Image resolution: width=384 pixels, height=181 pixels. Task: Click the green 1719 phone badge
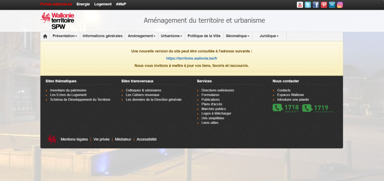click(317, 108)
